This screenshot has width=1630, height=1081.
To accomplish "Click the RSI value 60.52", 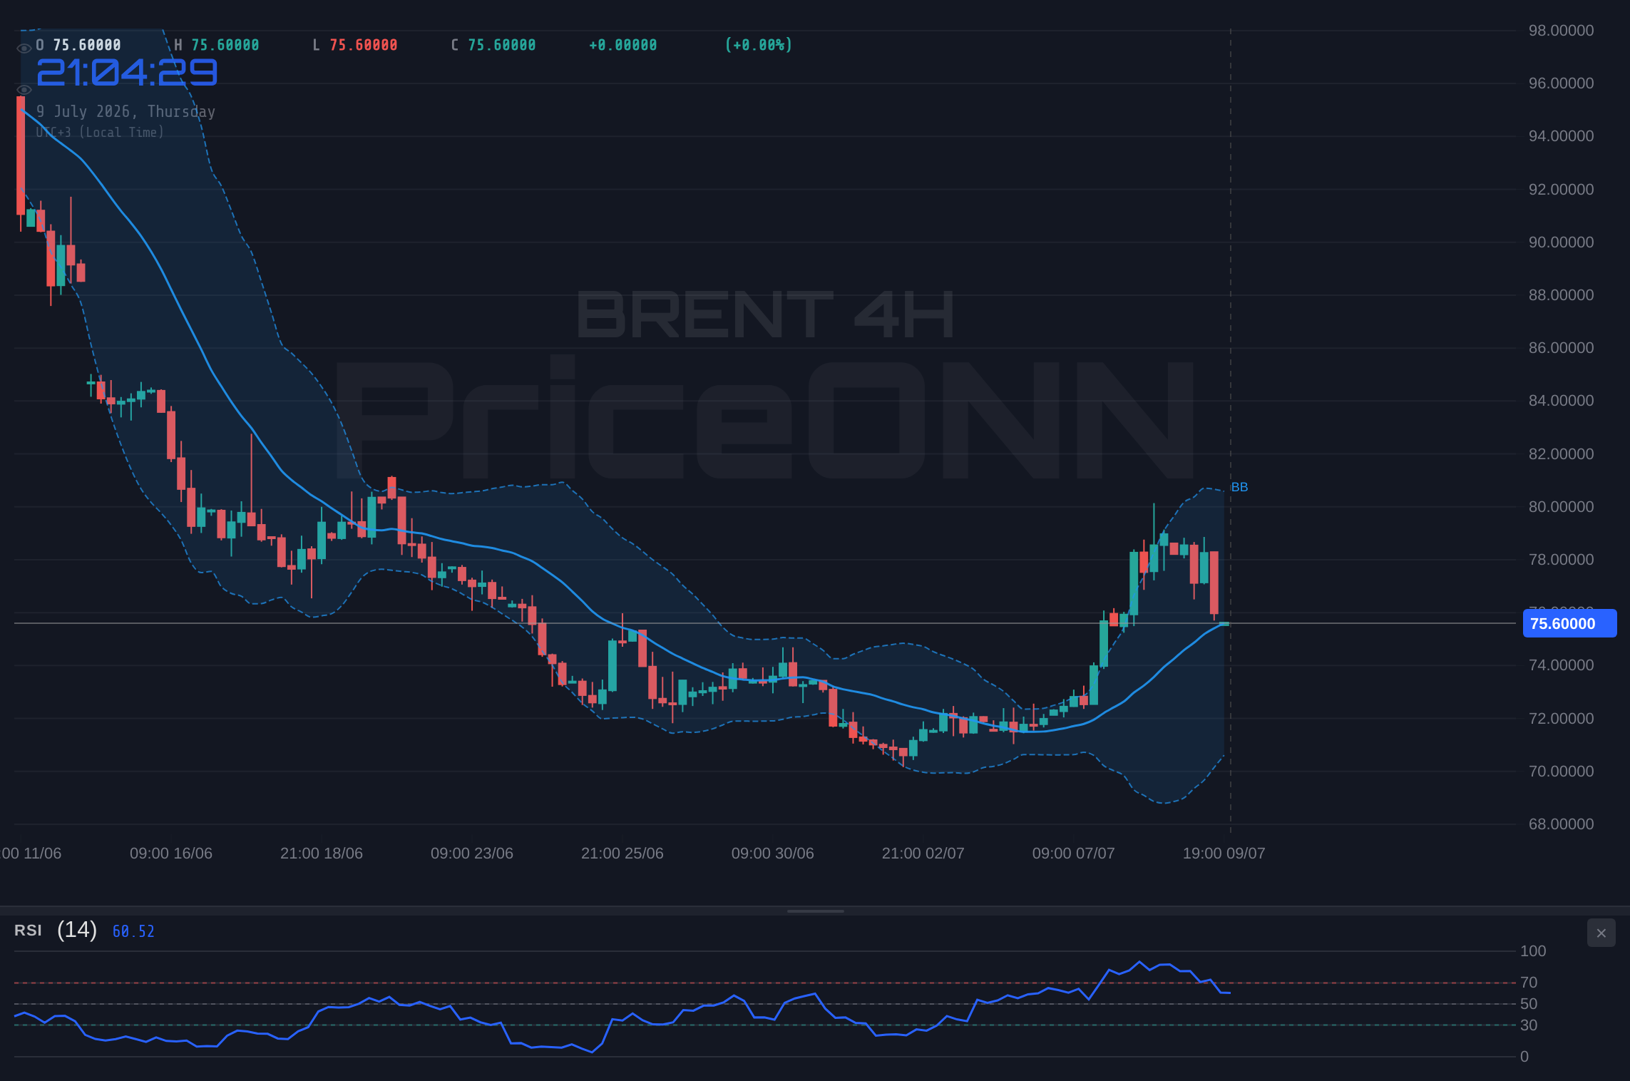I will pyautogui.click(x=133, y=931).
